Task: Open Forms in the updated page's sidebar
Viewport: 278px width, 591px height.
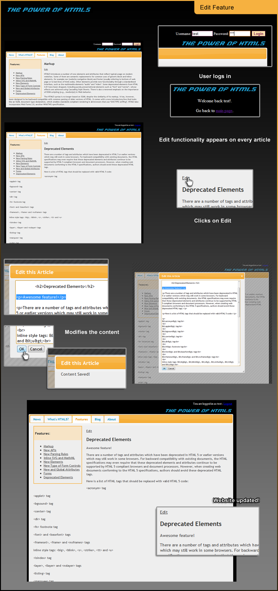Action: [47, 473]
